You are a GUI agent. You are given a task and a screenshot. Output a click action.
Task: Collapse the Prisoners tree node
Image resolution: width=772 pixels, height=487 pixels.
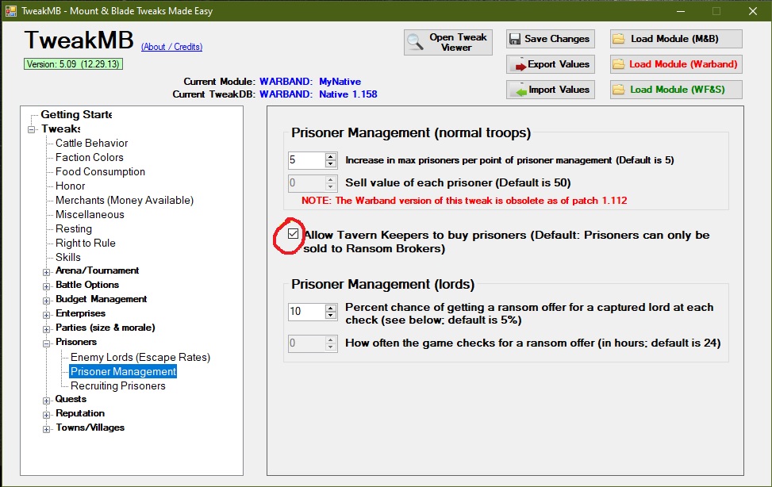click(x=46, y=343)
